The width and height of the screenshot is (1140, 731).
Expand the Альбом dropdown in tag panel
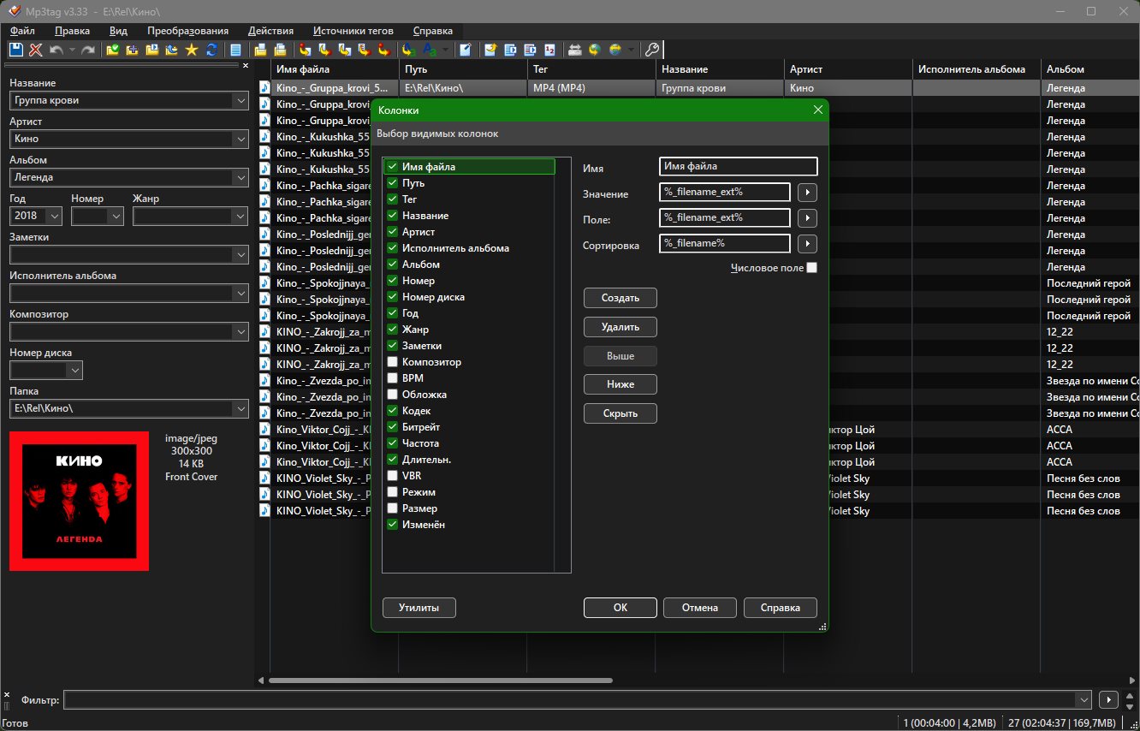coord(240,177)
